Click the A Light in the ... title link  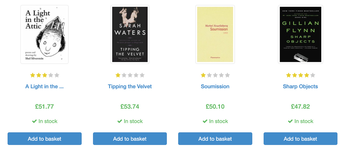click(x=44, y=87)
